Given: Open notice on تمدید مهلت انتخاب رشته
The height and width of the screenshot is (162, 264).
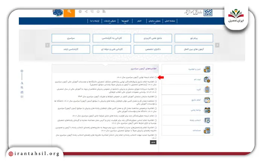Looking at the screenshot, I should (x=106, y=136).
